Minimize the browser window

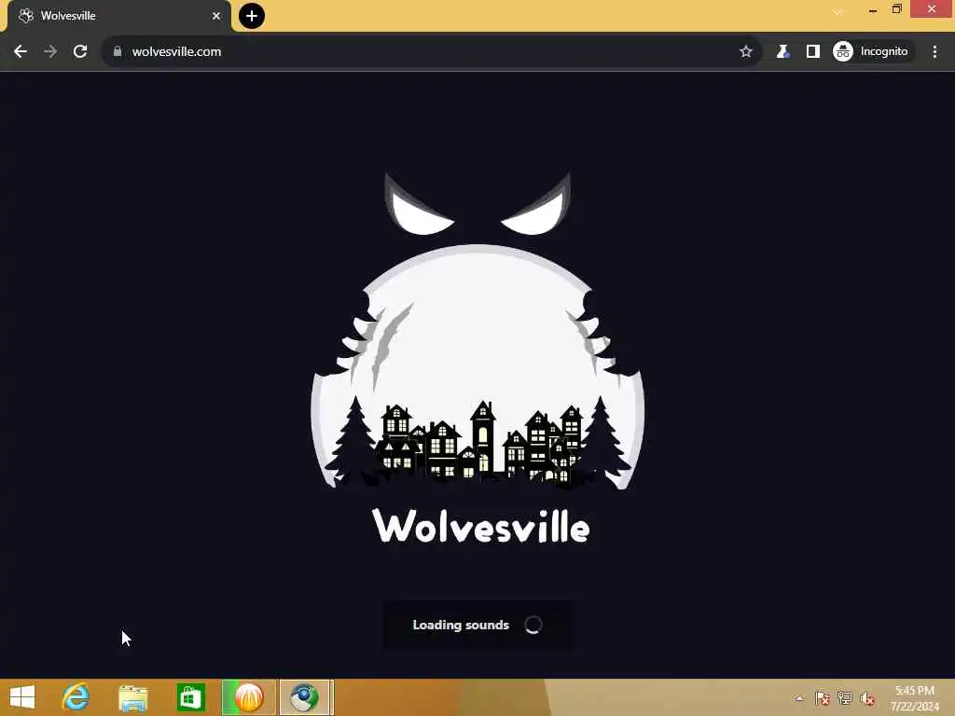tap(873, 9)
